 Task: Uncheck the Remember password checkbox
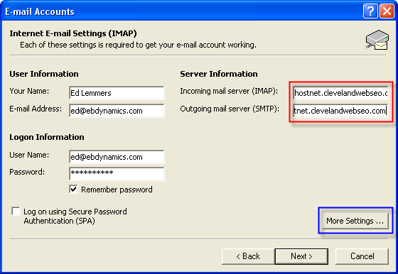click(73, 190)
